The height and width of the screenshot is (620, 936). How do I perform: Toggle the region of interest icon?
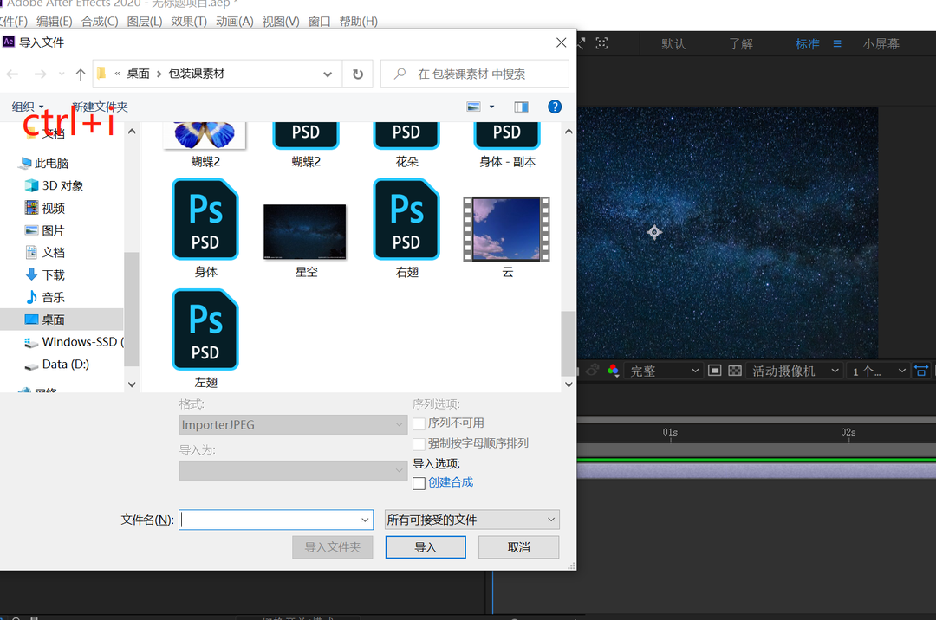715,371
